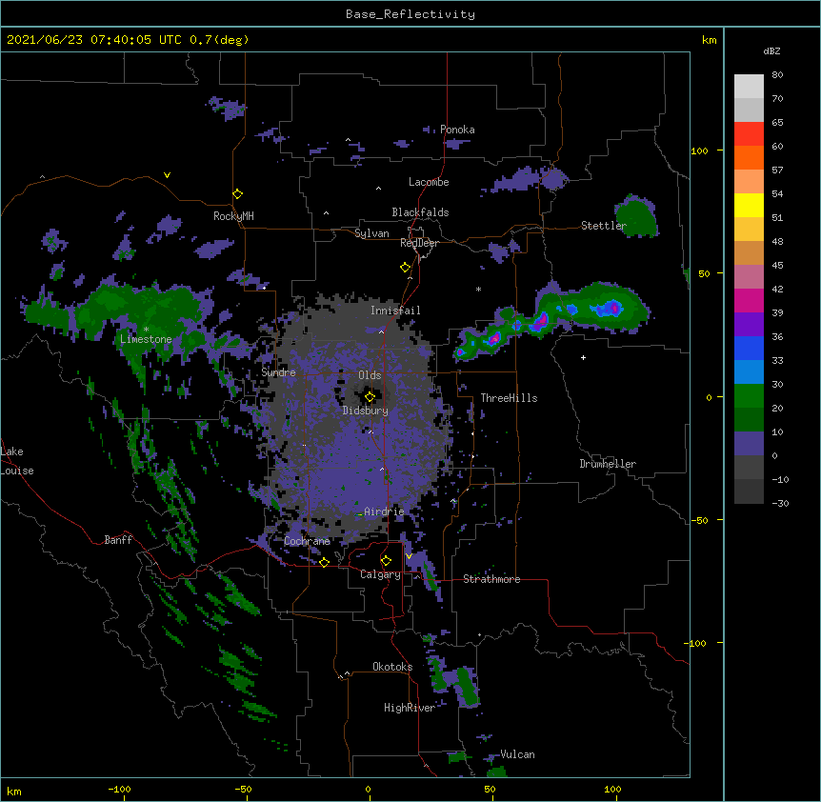Select the yellow 51–54 dBZ legend color
Viewport: 821px width, 802px height.
(x=749, y=205)
